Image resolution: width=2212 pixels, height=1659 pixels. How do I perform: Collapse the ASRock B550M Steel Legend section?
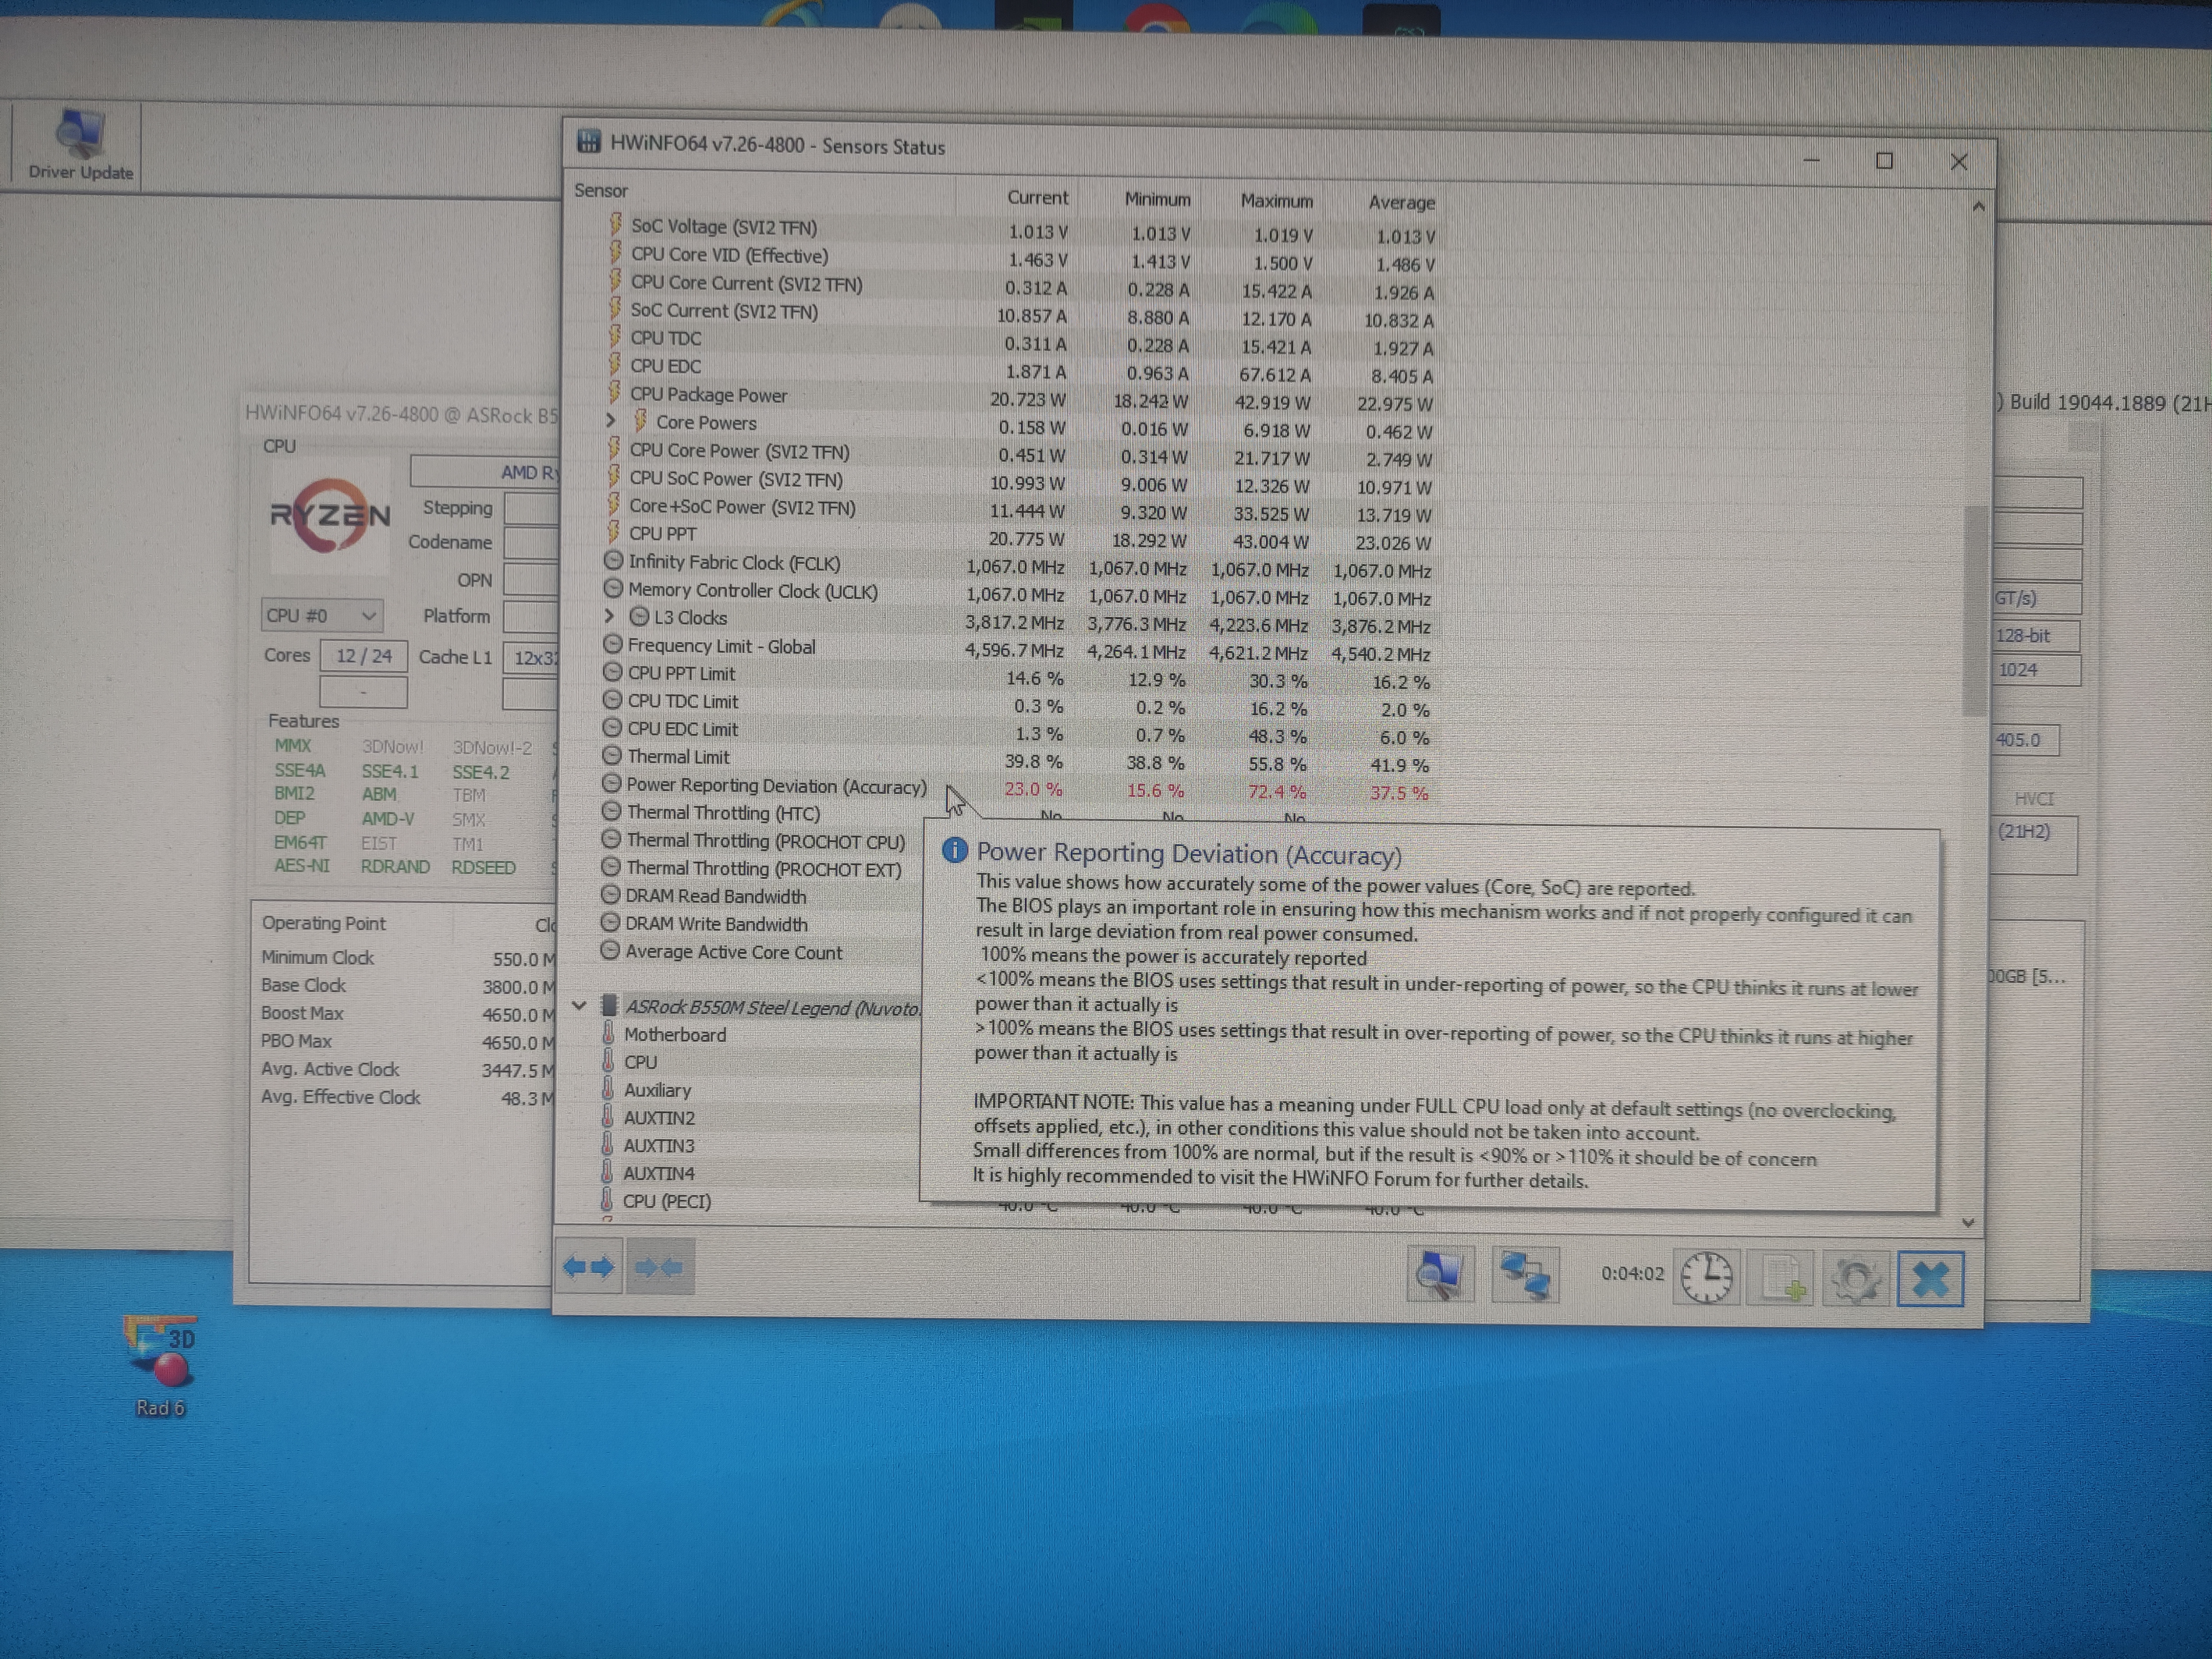[x=580, y=1005]
